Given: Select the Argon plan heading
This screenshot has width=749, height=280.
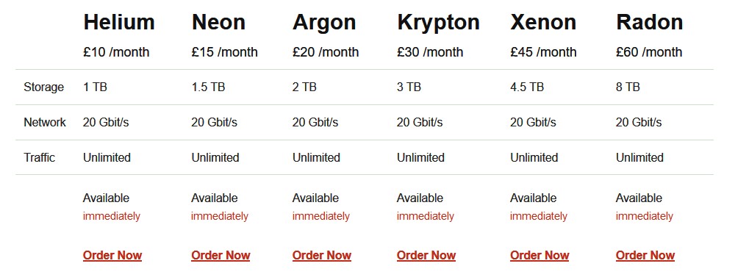Looking at the screenshot, I should click(x=324, y=23).
